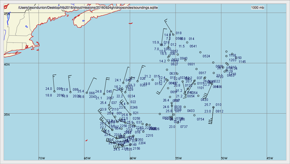Click the station circle beside 25.7 and 010
Viewport: 290px width, 164px height.
(213, 107)
